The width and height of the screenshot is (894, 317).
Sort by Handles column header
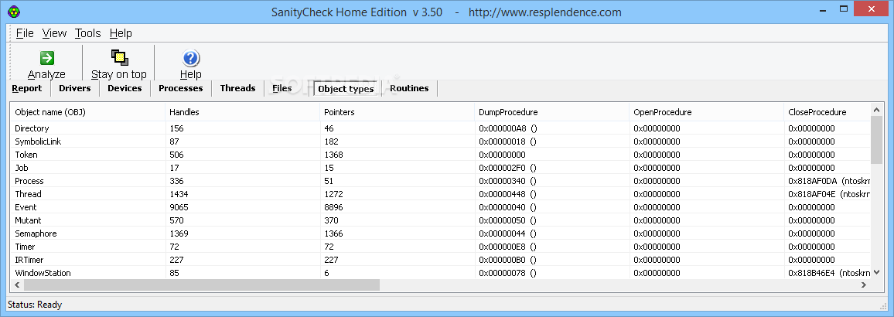point(242,112)
